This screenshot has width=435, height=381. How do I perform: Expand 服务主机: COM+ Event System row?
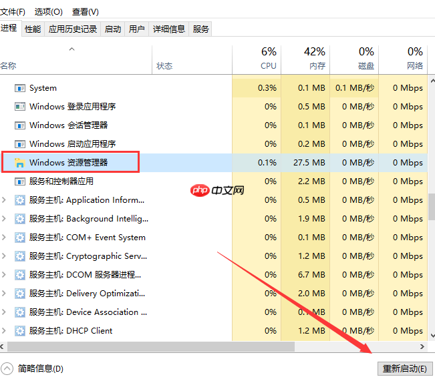tap(4, 238)
